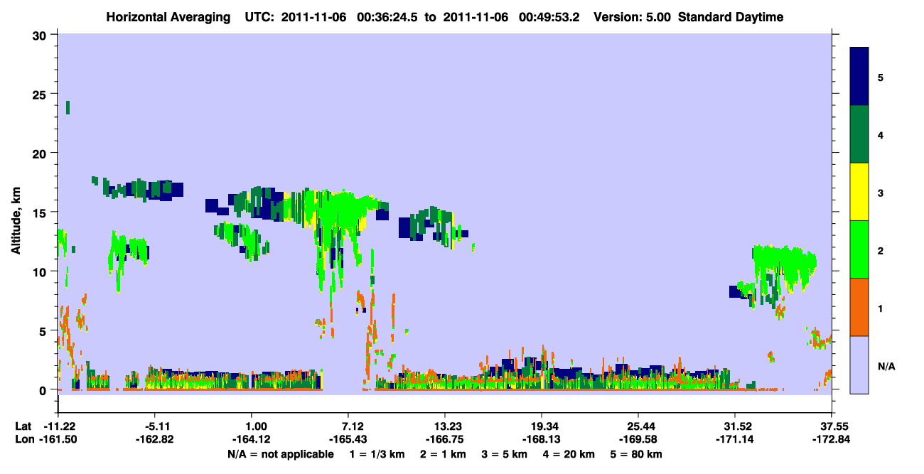Click the legend text 'N/A = not applicable'
This screenshot has height=474, width=924.
point(281,454)
